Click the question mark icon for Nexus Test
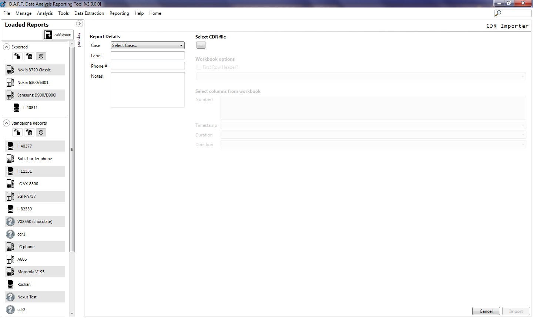This screenshot has width=533, height=318. [10, 297]
